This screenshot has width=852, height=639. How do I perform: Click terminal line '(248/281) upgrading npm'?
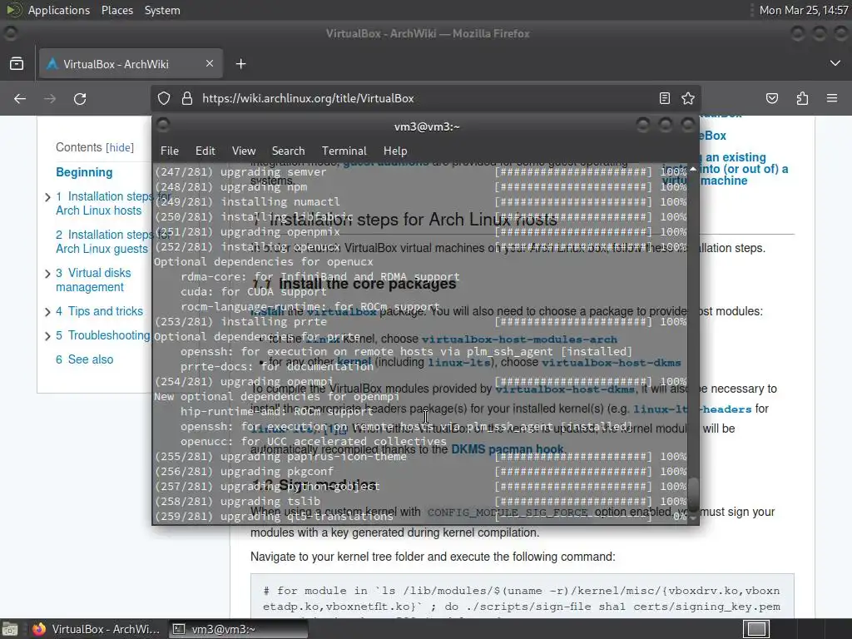tap(231, 187)
